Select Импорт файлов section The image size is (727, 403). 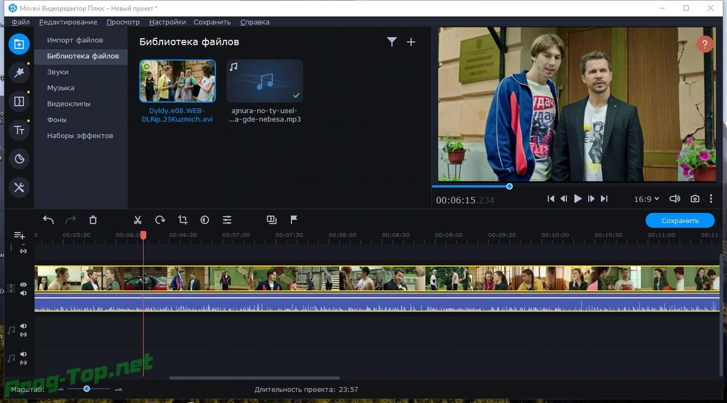point(81,40)
